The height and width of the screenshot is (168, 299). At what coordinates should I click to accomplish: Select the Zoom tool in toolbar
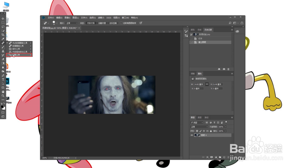pyautogui.click(x=3, y=96)
